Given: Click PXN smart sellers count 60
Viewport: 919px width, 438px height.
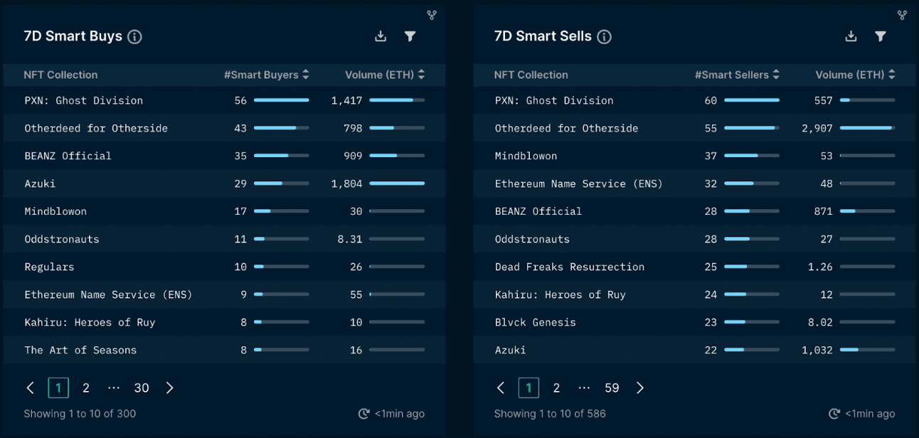Looking at the screenshot, I should [711, 100].
